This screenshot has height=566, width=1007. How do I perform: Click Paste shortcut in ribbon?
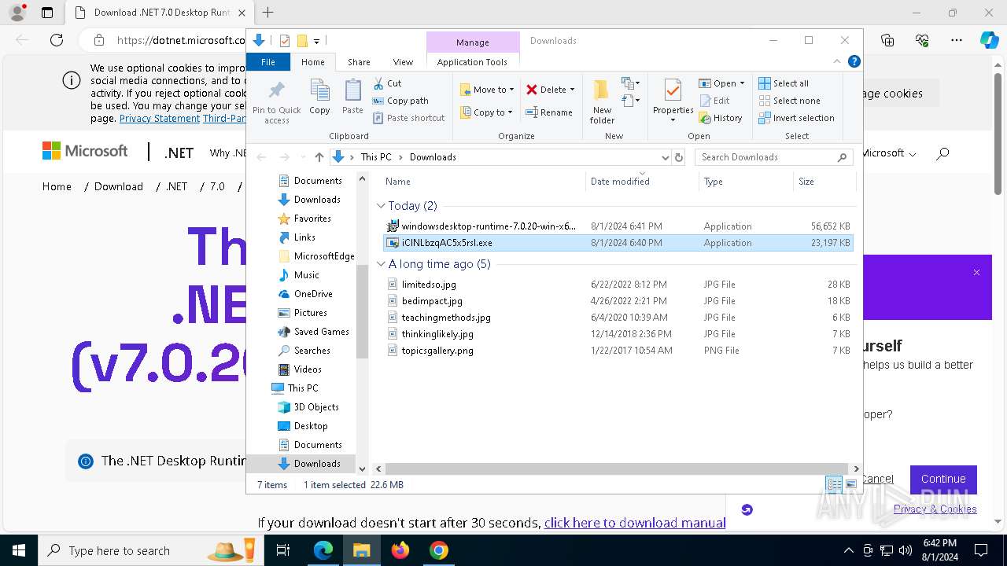coord(408,118)
